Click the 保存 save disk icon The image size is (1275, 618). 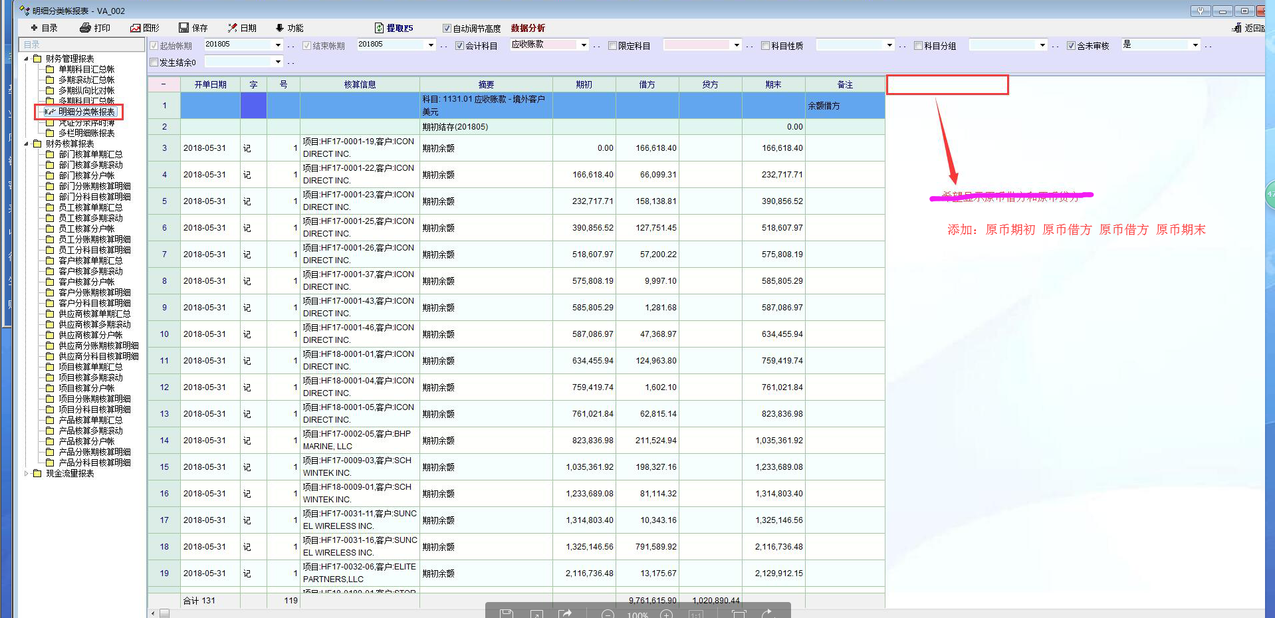pos(184,28)
